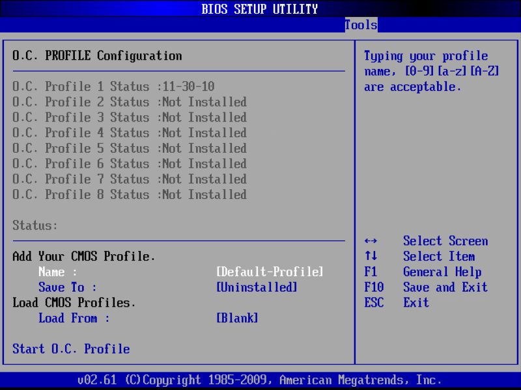Viewport: 521px width, 390px height.
Task: Open the Save To Uninstalled option
Action: (257, 287)
